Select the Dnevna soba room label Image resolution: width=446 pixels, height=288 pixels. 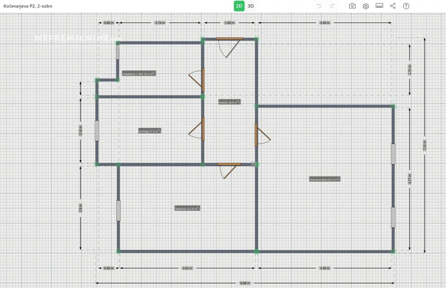[324, 180]
